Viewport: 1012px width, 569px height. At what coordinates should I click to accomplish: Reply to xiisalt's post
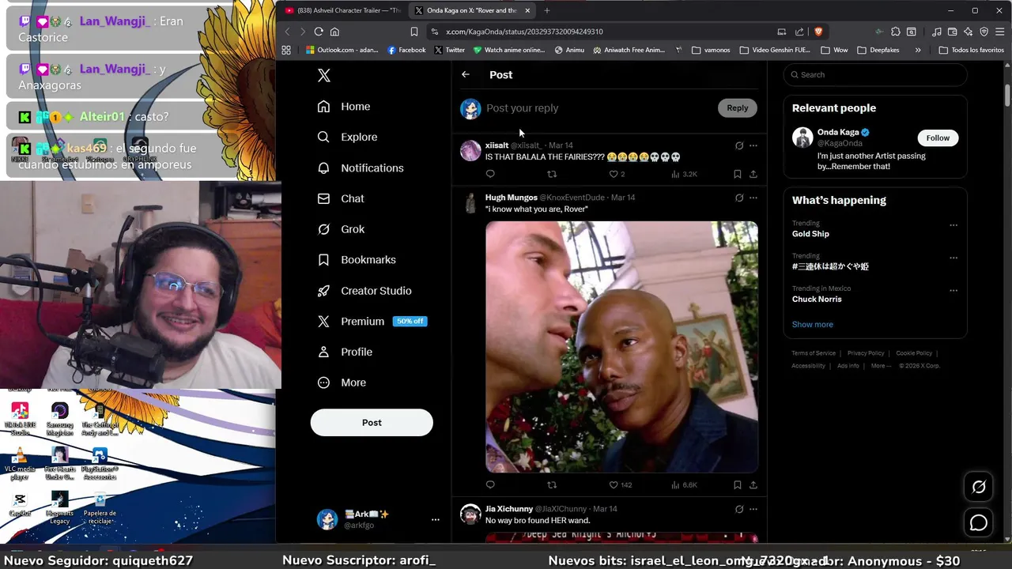(x=490, y=174)
